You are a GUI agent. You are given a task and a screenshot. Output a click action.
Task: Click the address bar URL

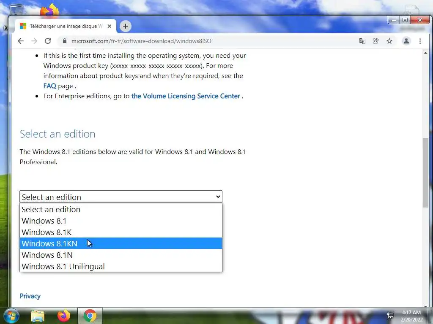pyautogui.click(x=141, y=41)
